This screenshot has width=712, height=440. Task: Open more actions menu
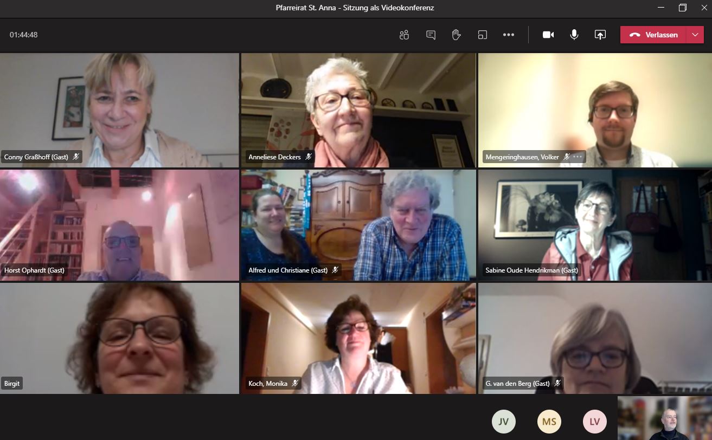click(509, 35)
